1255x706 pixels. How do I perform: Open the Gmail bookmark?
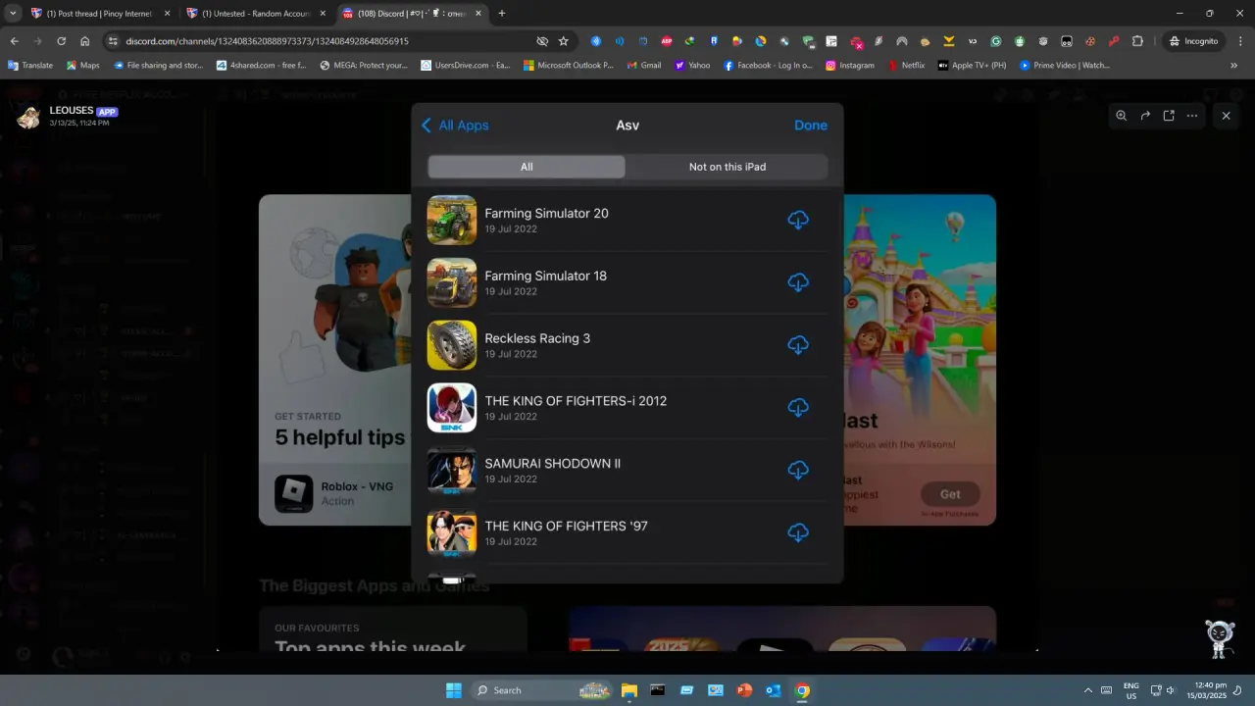(x=643, y=66)
